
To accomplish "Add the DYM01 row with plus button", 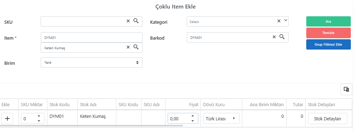I will (x=7, y=119).
